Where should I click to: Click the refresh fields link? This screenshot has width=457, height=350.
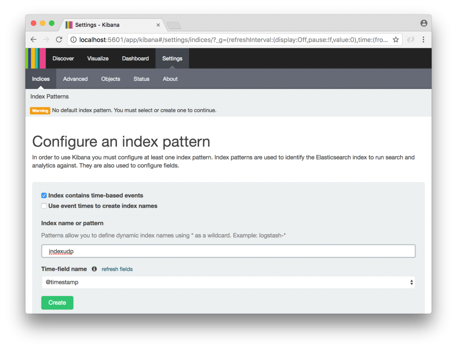(117, 269)
